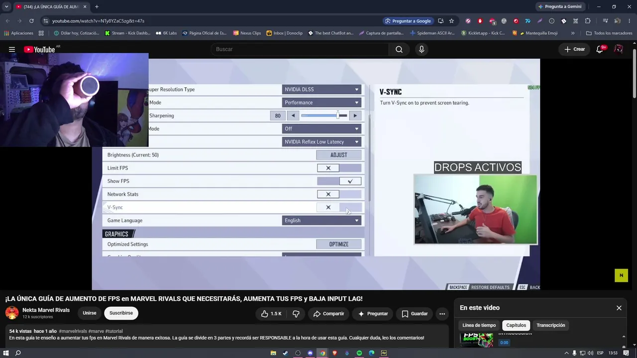Dislike the video with thumbs down
This screenshot has width=637, height=358.
pyautogui.click(x=296, y=314)
